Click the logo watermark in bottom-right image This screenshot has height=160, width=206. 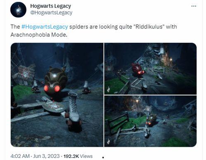[109, 141]
